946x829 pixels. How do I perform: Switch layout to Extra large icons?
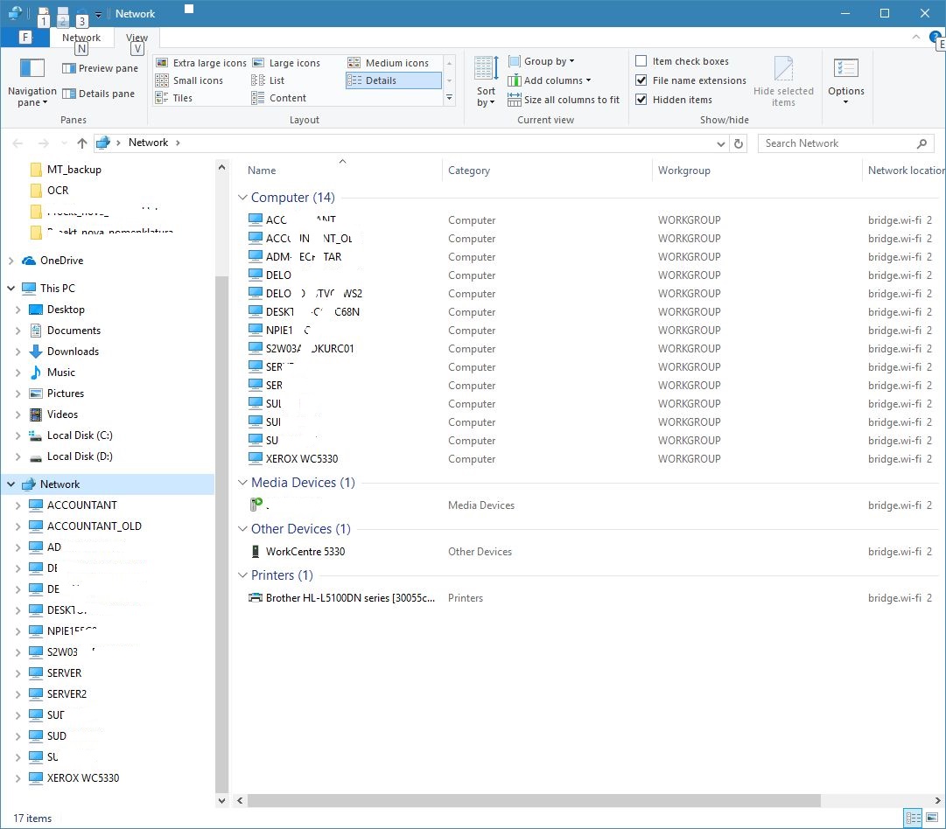click(x=201, y=63)
